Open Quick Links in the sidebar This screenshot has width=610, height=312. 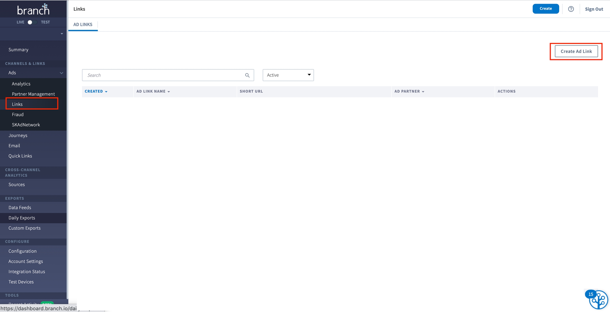point(20,156)
